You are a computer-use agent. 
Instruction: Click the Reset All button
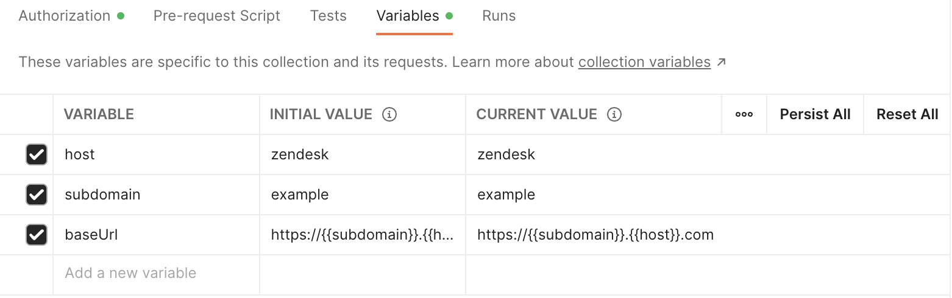point(908,114)
